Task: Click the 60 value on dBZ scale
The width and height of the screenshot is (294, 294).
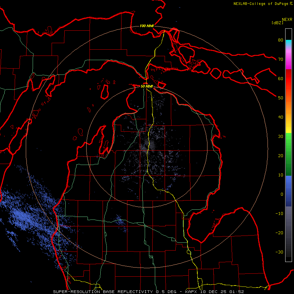Action: pyautogui.click(x=281, y=78)
